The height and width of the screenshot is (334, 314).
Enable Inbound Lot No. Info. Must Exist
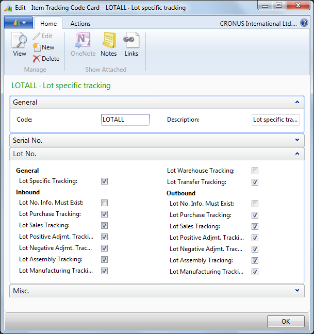[104, 203]
